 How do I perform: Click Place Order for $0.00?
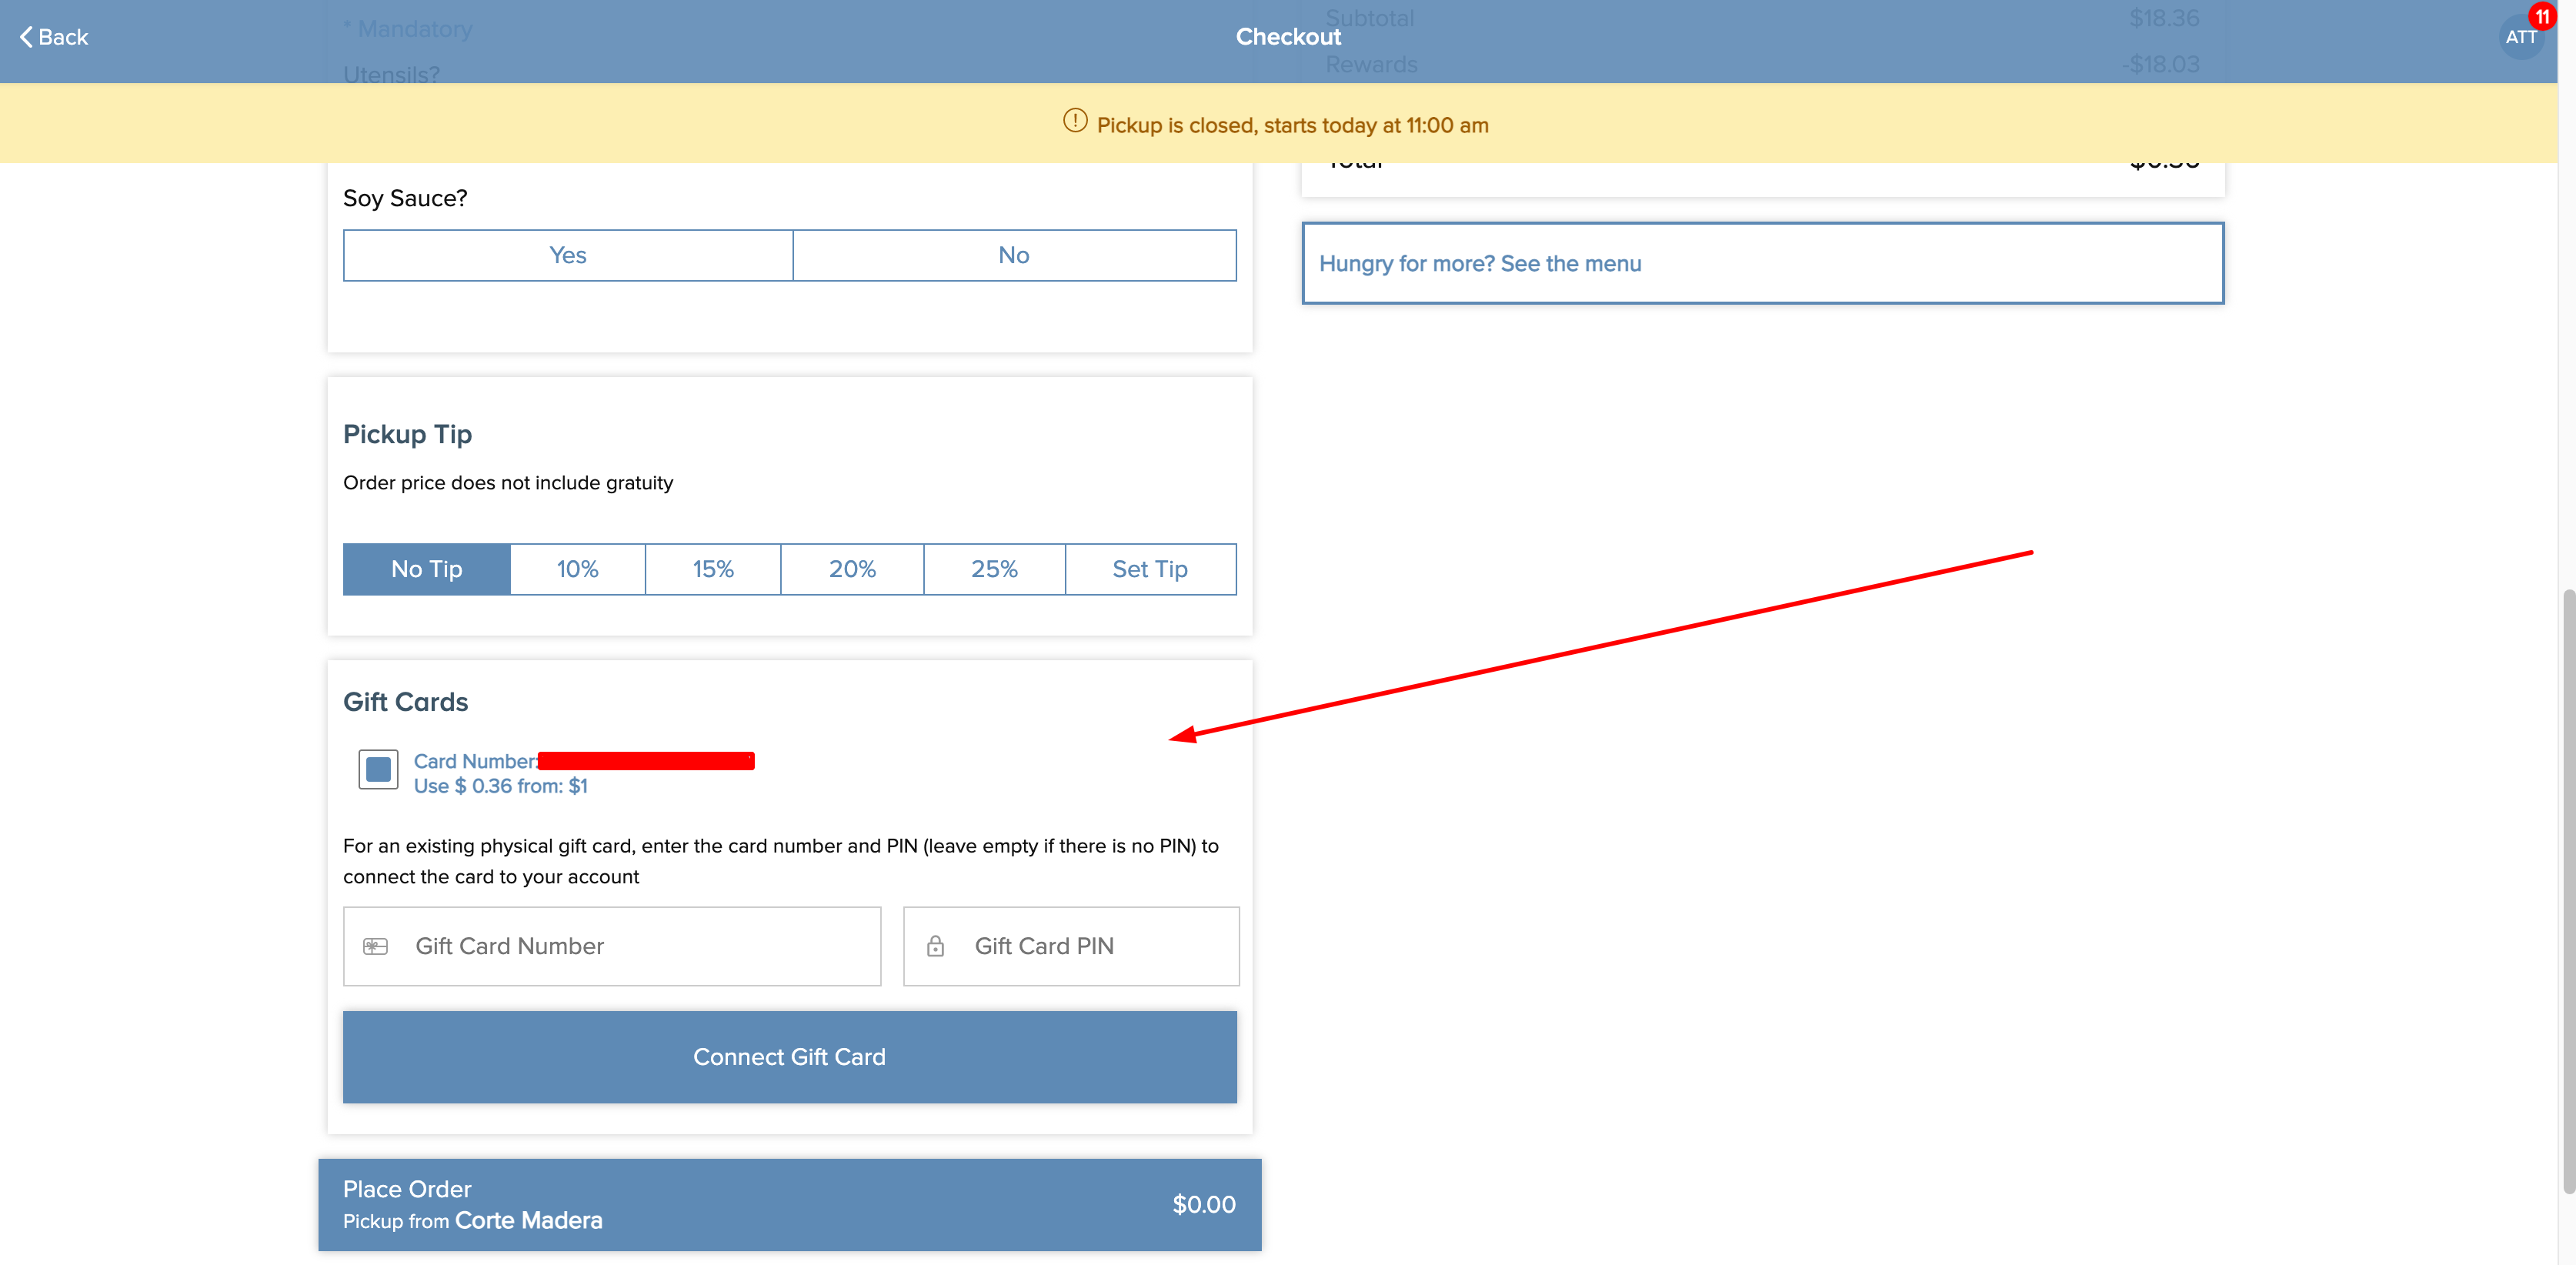click(x=790, y=1204)
